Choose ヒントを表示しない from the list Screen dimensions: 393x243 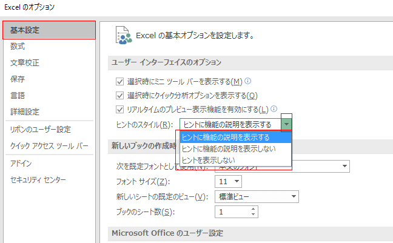(x=235, y=160)
